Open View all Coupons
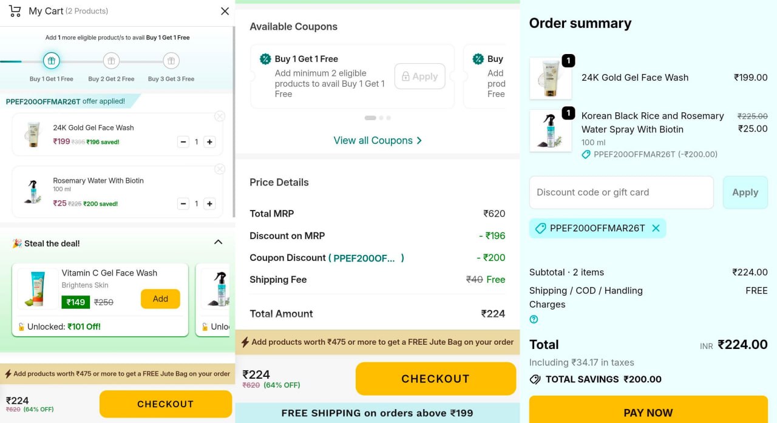 [378, 140]
